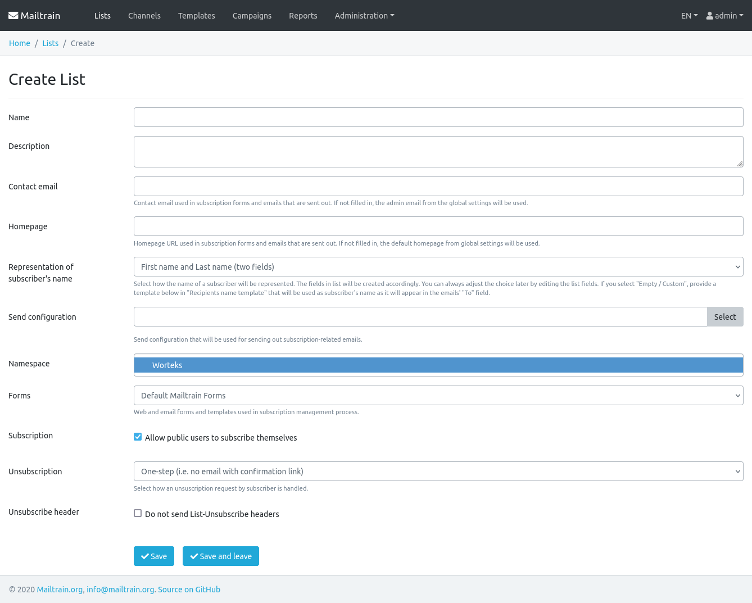Open the EN language dropdown

coord(689,16)
